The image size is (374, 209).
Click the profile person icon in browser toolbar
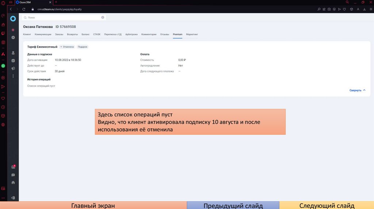tap(358, 9)
